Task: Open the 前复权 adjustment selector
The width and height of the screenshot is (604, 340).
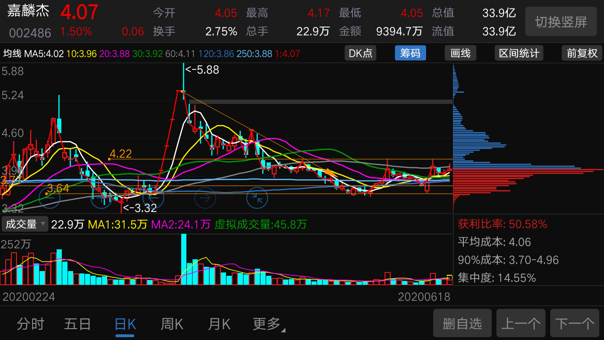Action: tap(582, 53)
